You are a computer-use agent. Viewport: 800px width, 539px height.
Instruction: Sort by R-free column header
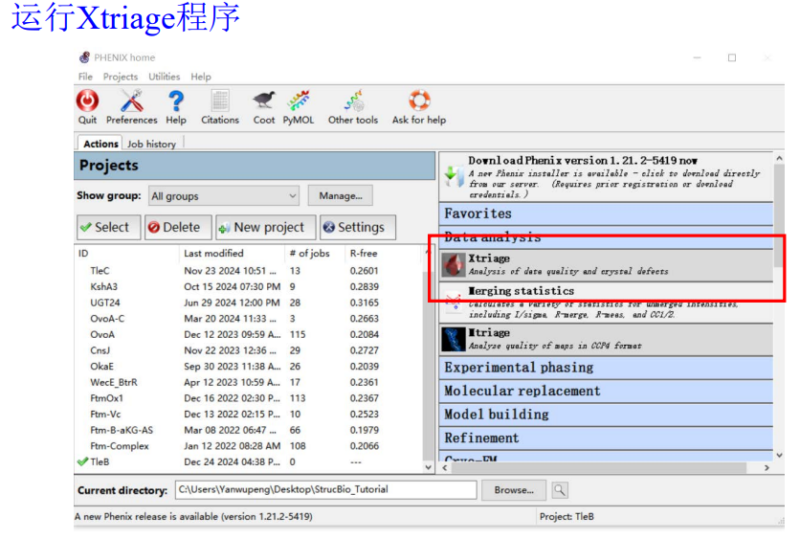click(384, 253)
